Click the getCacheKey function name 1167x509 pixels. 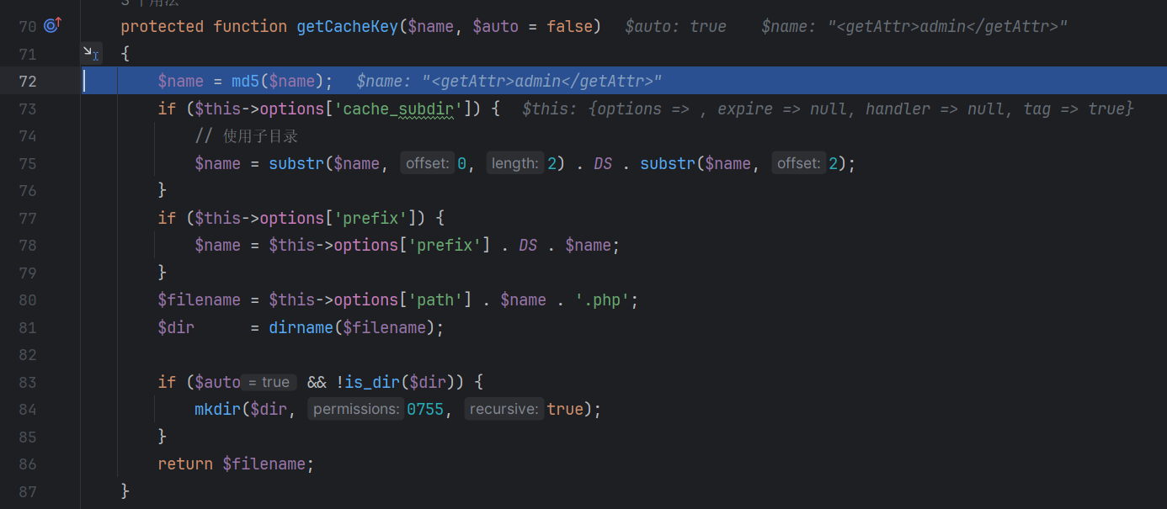pyautogui.click(x=347, y=26)
